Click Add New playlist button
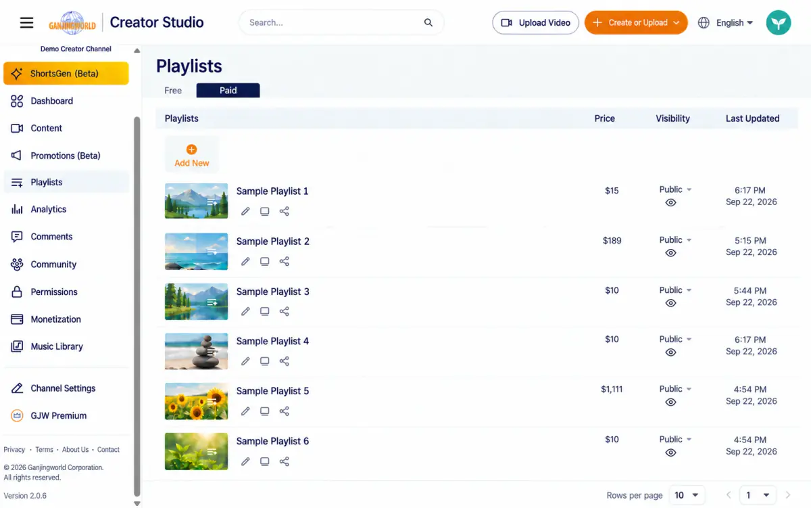811x508 pixels. tap(192, 155)
